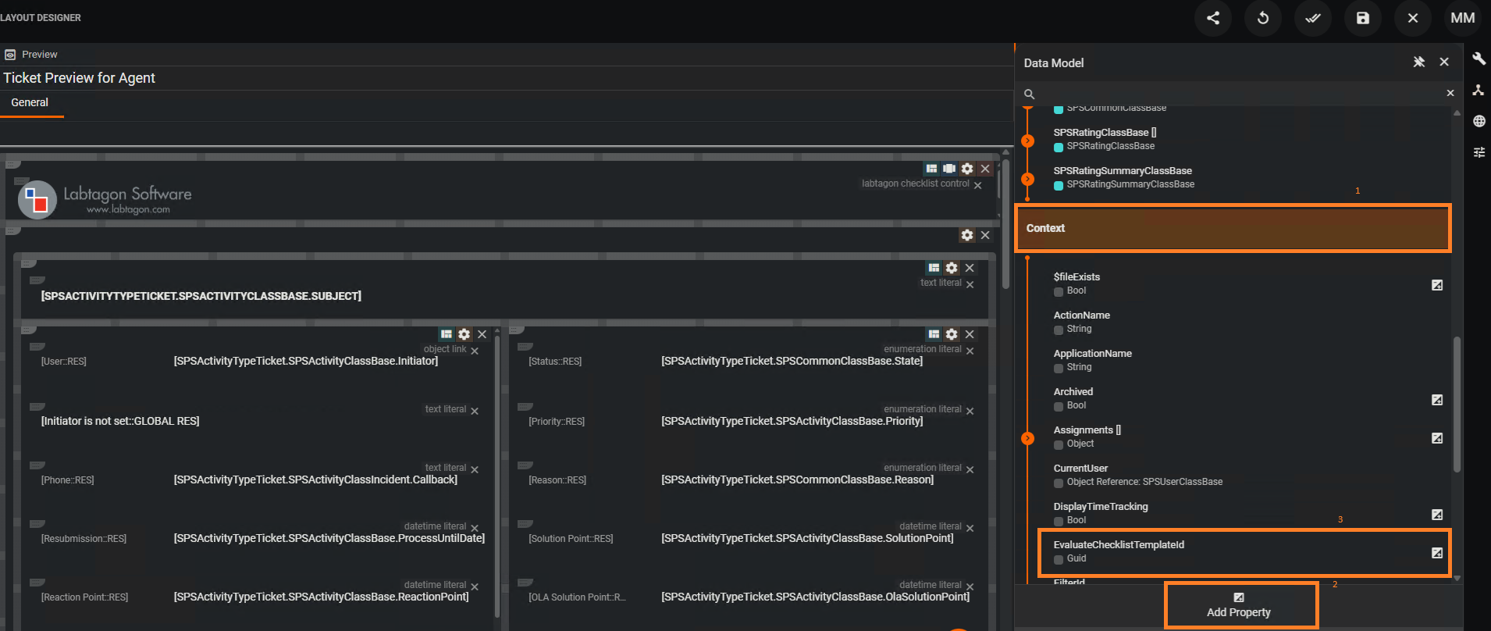Expand the SPSRatingSummaryClassBase node
Image resolution: width=1491 pixels, height=631 pixels.
1028,179
